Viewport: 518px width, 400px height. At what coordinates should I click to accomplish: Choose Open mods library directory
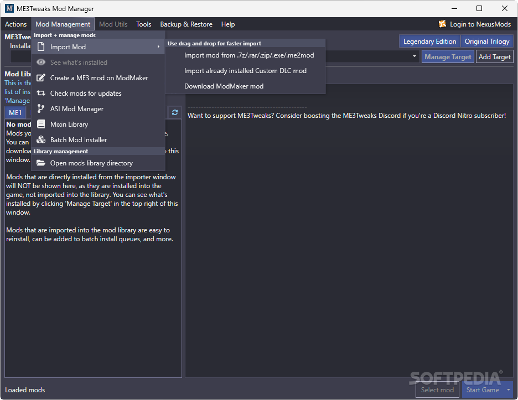pos(98,163)
